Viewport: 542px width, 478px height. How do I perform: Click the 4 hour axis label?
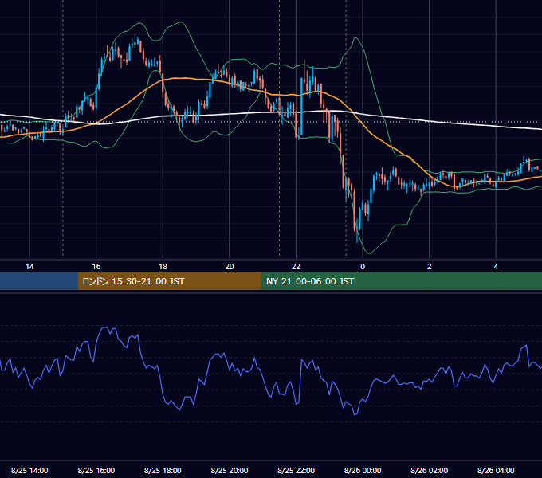click(496, 267)
